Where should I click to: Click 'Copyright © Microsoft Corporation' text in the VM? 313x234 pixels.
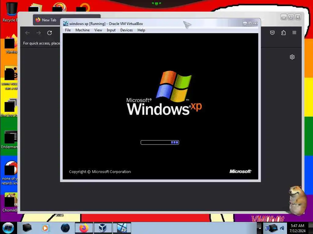pos(100,172)
